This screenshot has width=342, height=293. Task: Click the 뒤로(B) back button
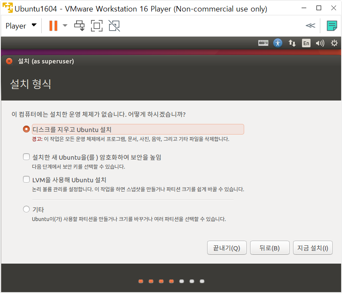270,248
